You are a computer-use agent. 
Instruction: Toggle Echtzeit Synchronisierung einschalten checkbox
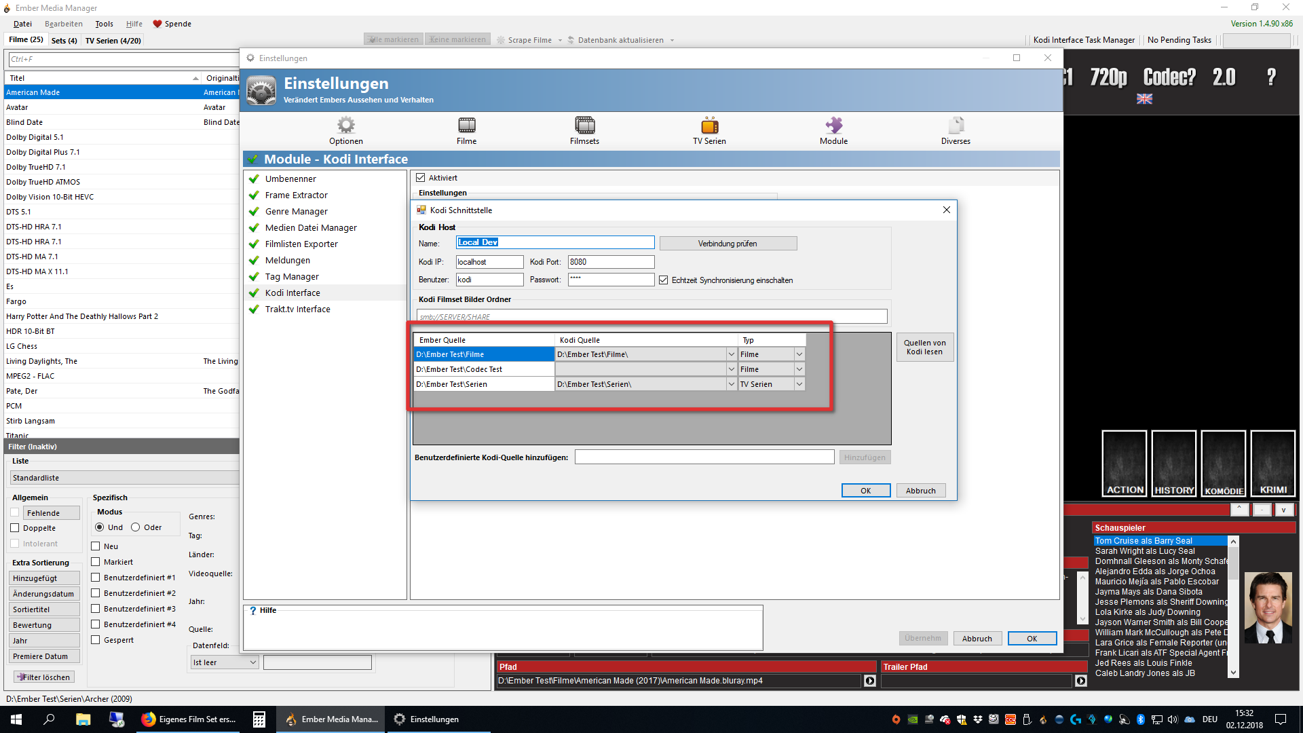click(664, 280)
